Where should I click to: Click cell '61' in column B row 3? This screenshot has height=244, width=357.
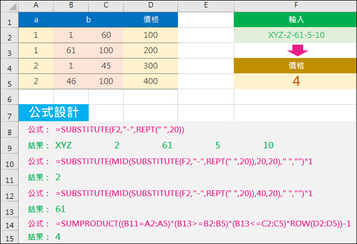click(x=71, y=51)
